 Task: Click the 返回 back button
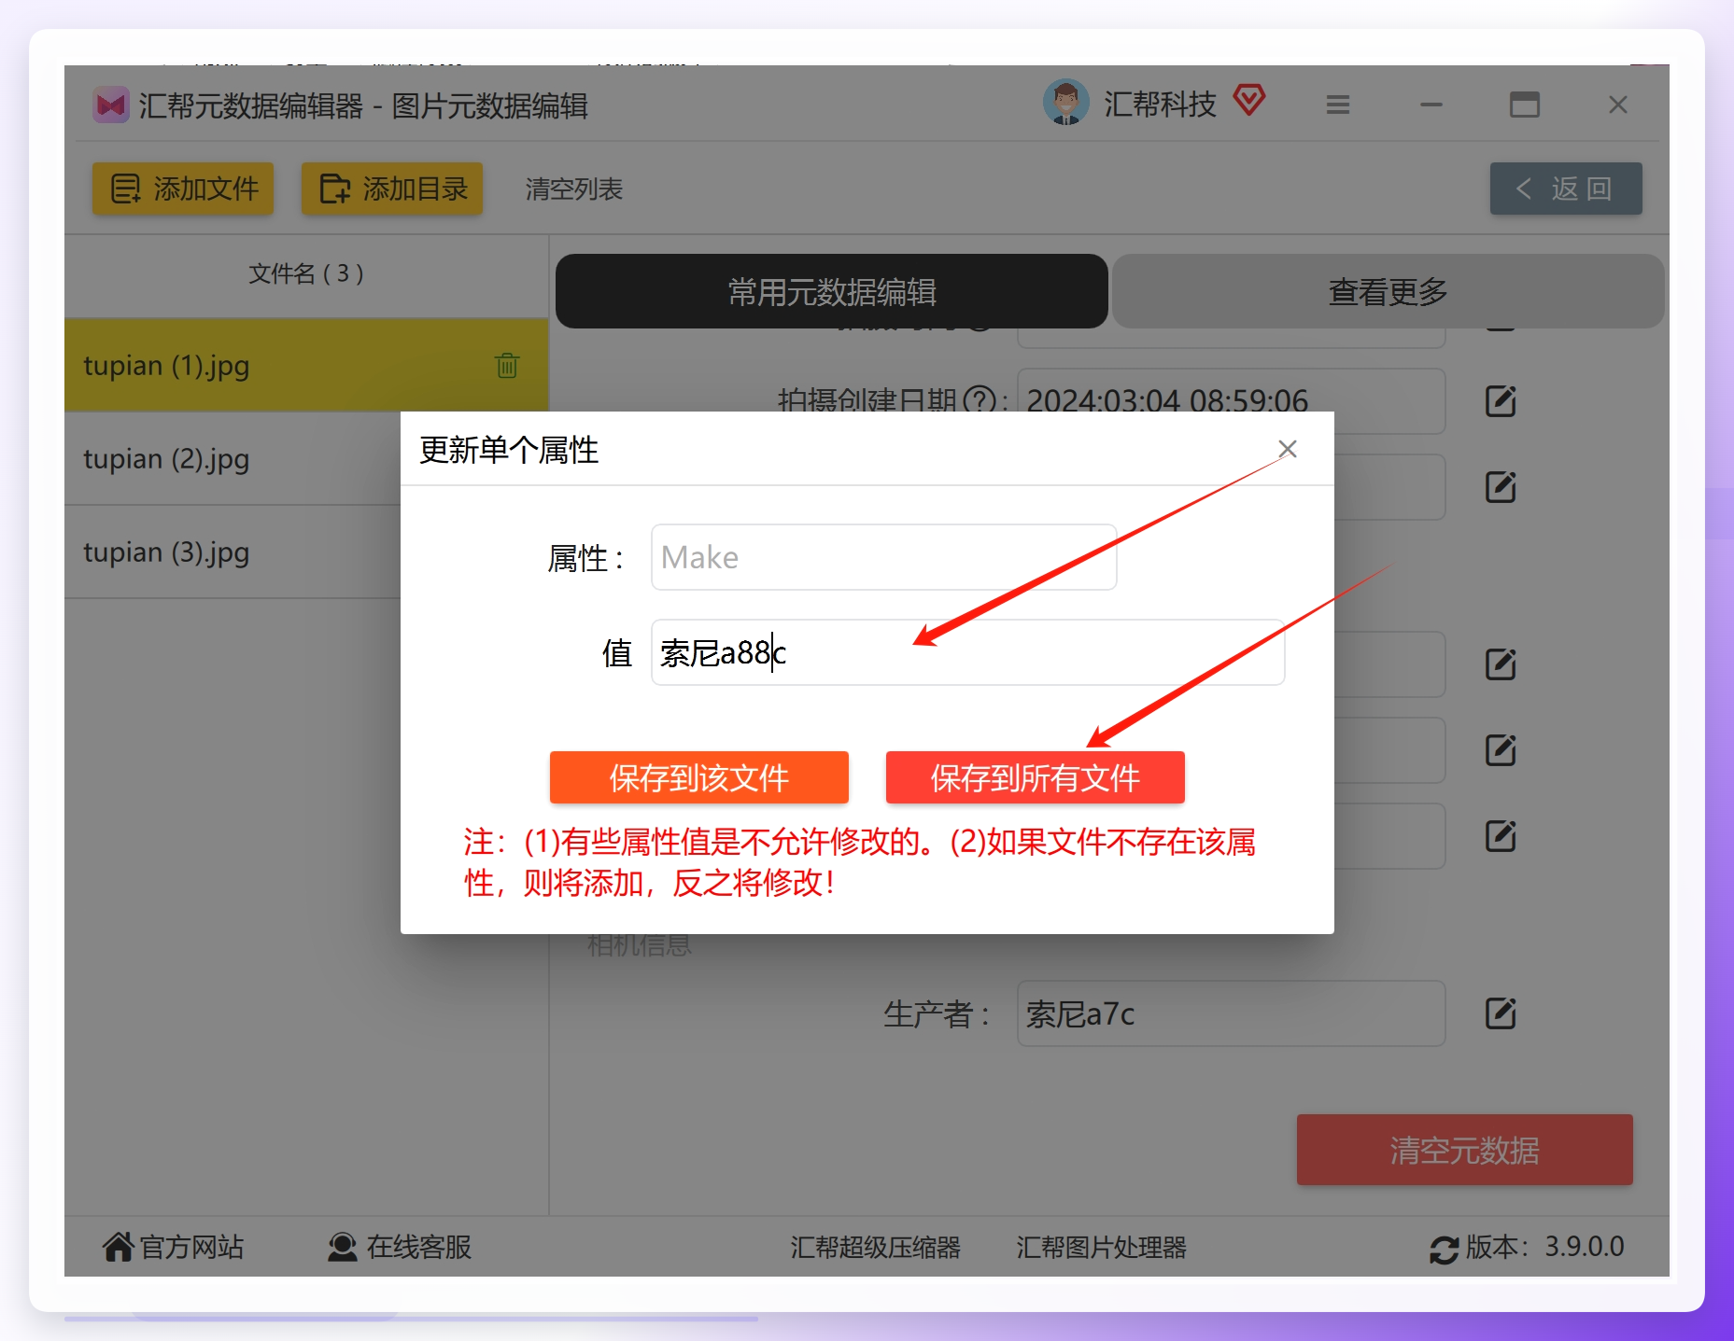(1566, 189)
